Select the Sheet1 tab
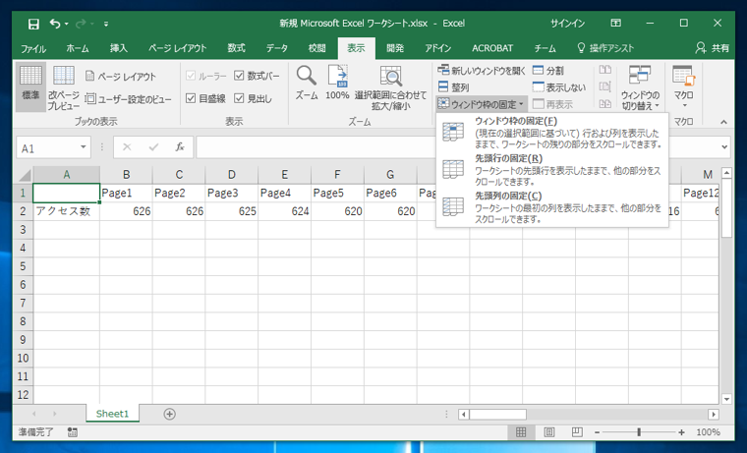This screenshot has width=747, height=453. tap(112, 414)
